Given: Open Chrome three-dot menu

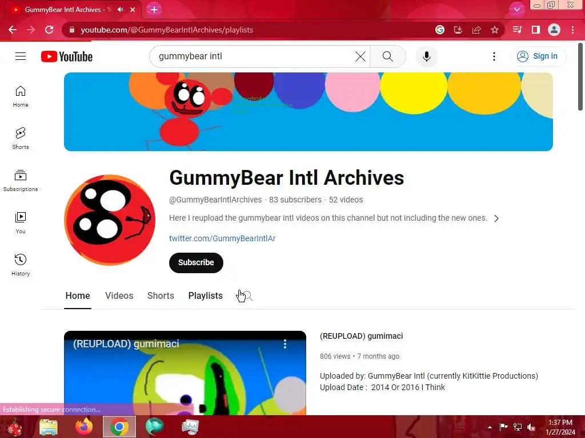Looking at the screenshot, I should 572,30.
